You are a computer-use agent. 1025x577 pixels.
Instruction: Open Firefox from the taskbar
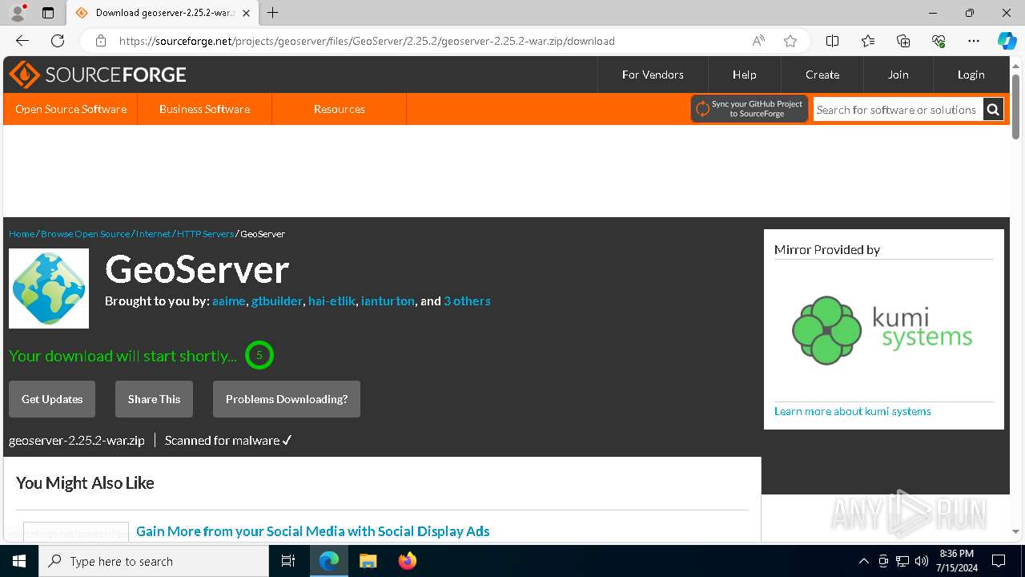pos(407,561)
